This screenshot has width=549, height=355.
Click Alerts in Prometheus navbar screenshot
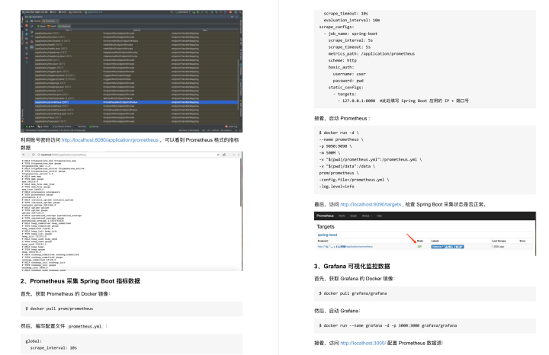[x=342, y=216]
